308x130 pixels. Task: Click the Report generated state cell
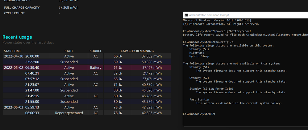tap(69, 113)
